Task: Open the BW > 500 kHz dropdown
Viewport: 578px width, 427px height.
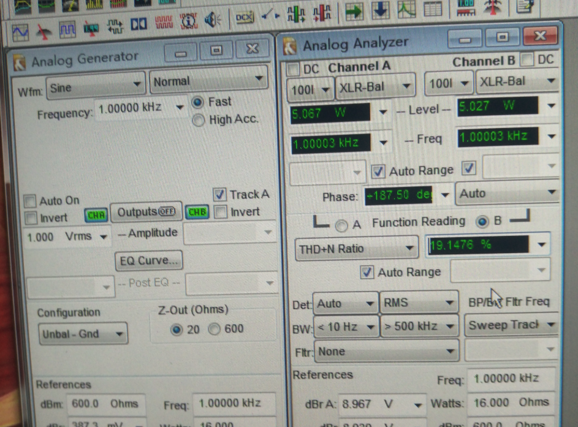Action: click(419, 326)
